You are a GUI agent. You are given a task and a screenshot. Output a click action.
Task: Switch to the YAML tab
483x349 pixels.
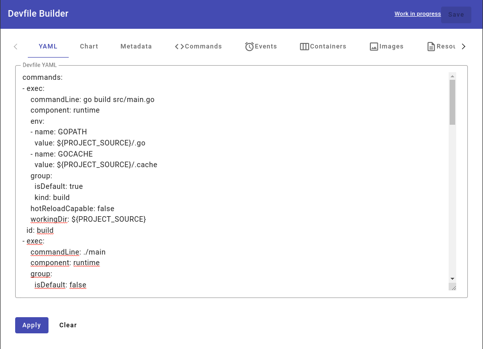[48, 46]
